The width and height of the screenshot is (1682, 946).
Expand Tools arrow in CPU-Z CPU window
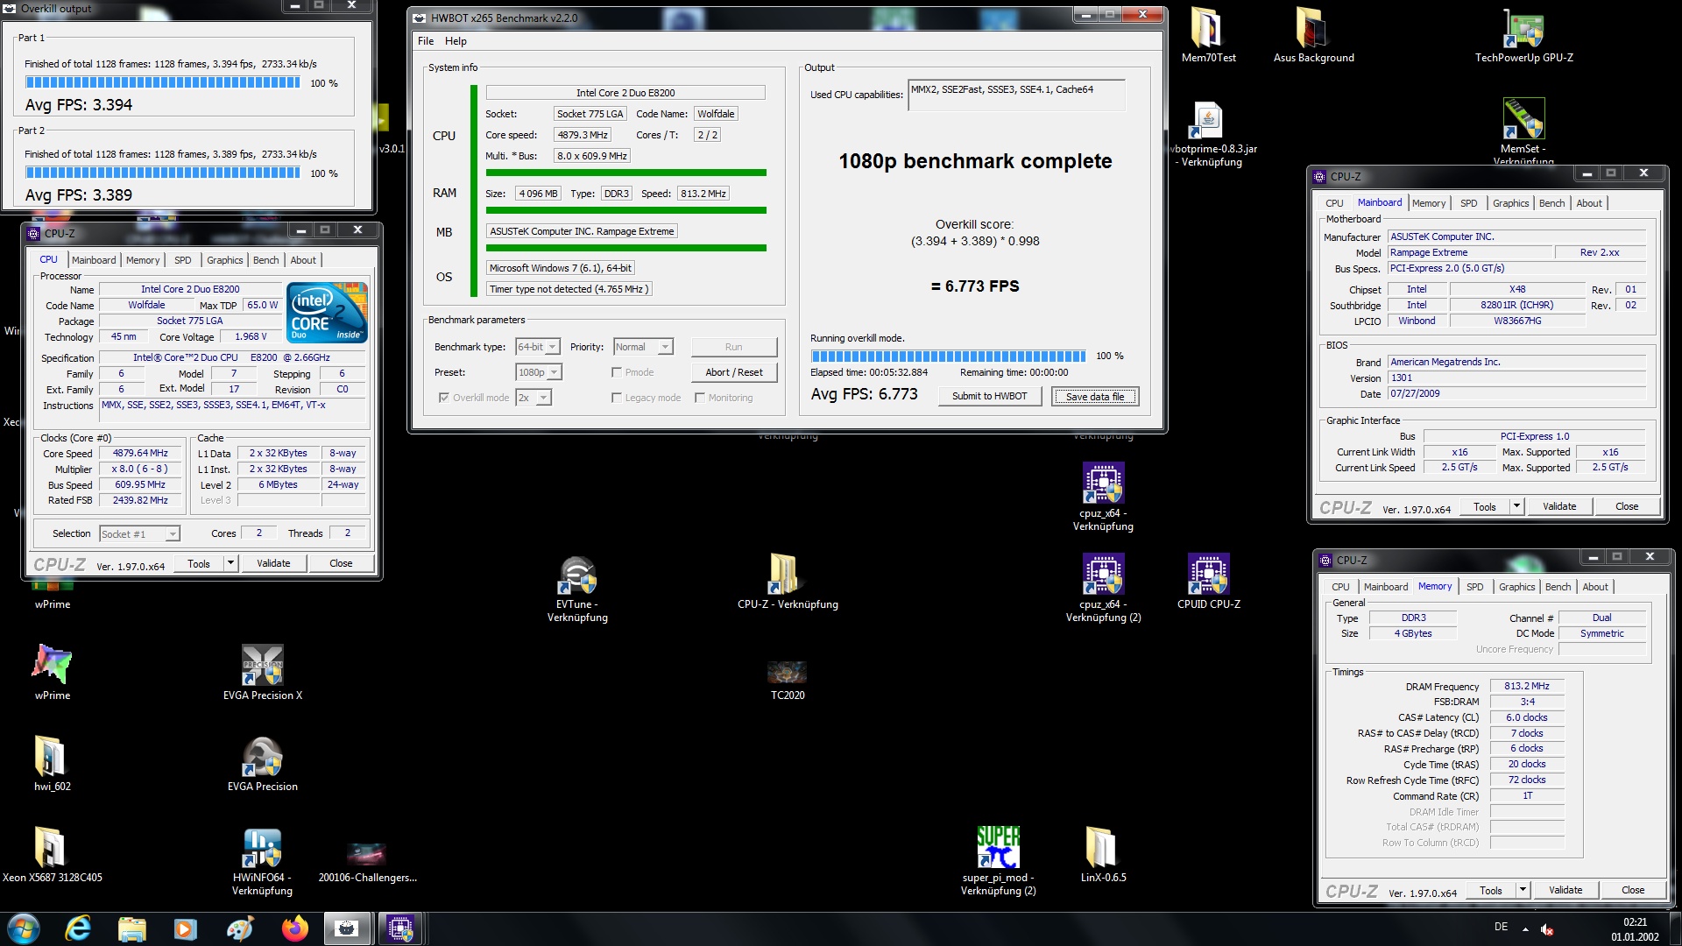pyautogui.click(x=230, y=563)
